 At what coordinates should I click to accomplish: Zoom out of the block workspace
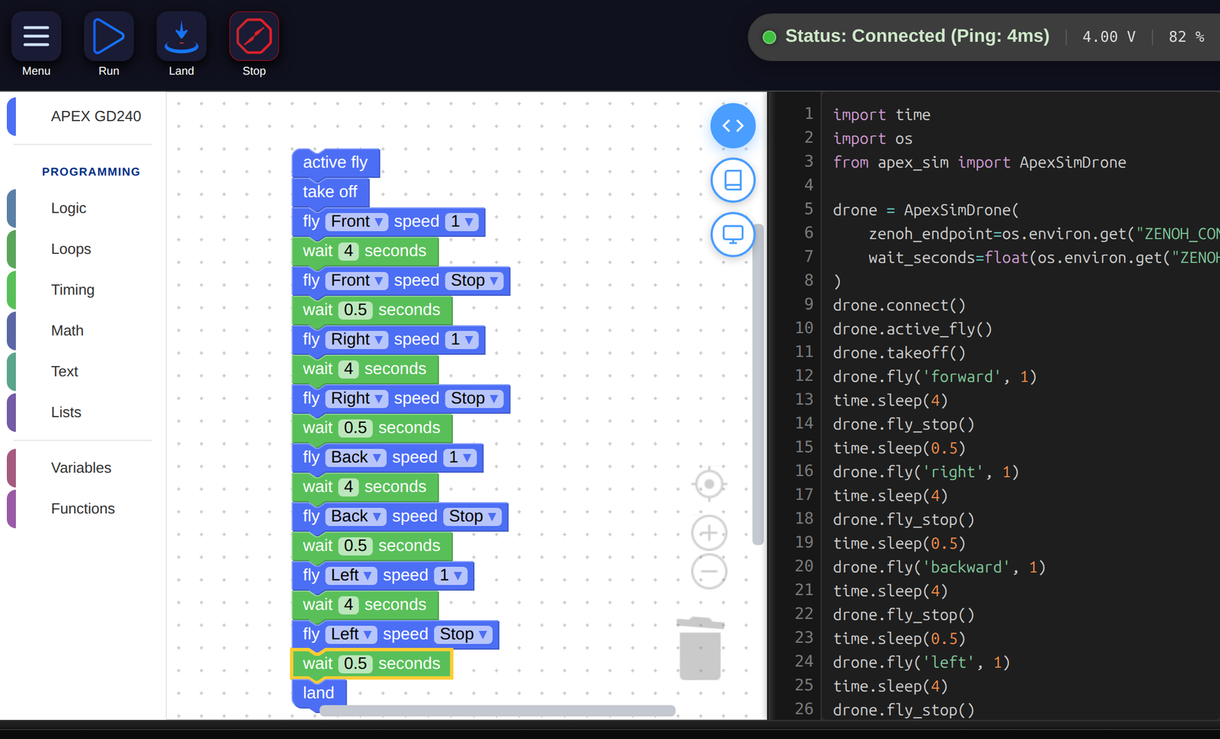[x=709, y=571]
